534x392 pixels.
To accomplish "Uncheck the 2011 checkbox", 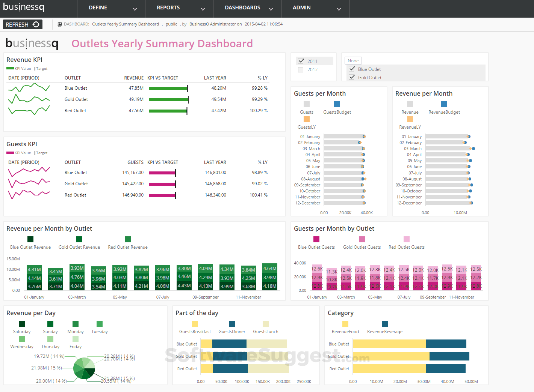I will click(x=301, y=60).
